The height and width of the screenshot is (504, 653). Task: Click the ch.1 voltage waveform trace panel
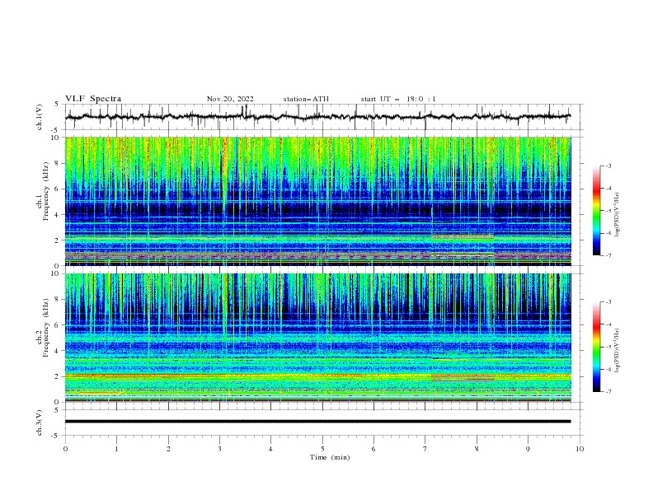pos(323,117)
